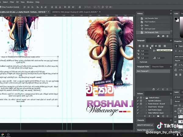Image resolution: width=183 pixels, height=137 pixels.
Task: Click Align top edges icon in options bar
Action: pyautogui.click(x=24, y=7)
